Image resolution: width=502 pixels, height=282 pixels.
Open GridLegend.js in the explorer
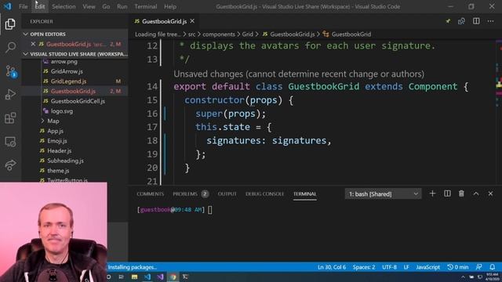[x=68, y=81]
